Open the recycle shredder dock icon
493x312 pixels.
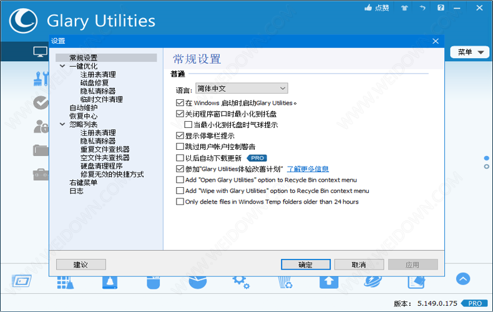pos(285,282)
